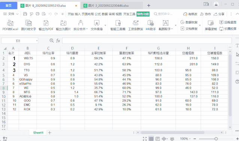Click the print preview icon

pyautogui.click(x=44, y=14)
